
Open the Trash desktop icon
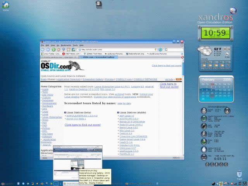pyautogui.click(x=239, y=175)
